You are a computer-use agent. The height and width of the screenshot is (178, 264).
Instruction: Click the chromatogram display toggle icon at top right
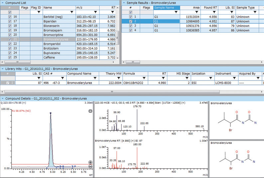click(90, 111)
